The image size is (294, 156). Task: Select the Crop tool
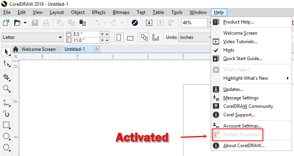coord(7,77)
